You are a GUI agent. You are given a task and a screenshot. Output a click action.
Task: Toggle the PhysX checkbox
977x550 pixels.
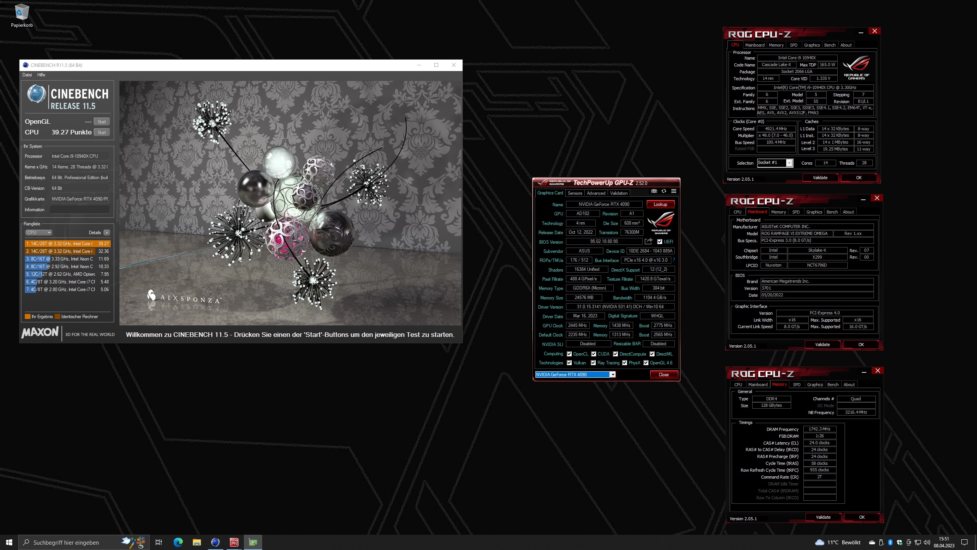pos(624,363)
